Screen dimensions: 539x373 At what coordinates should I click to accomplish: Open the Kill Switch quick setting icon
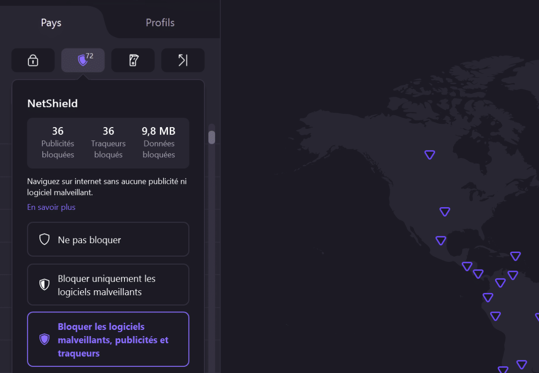click(x=133, y=60)
